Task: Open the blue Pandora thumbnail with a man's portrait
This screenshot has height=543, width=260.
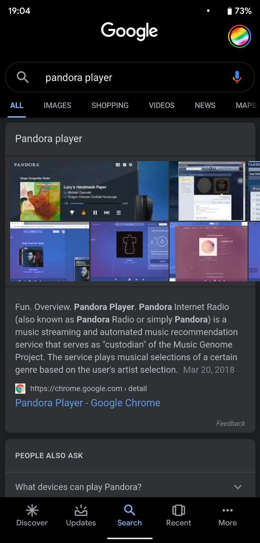Action: (50, 252)
